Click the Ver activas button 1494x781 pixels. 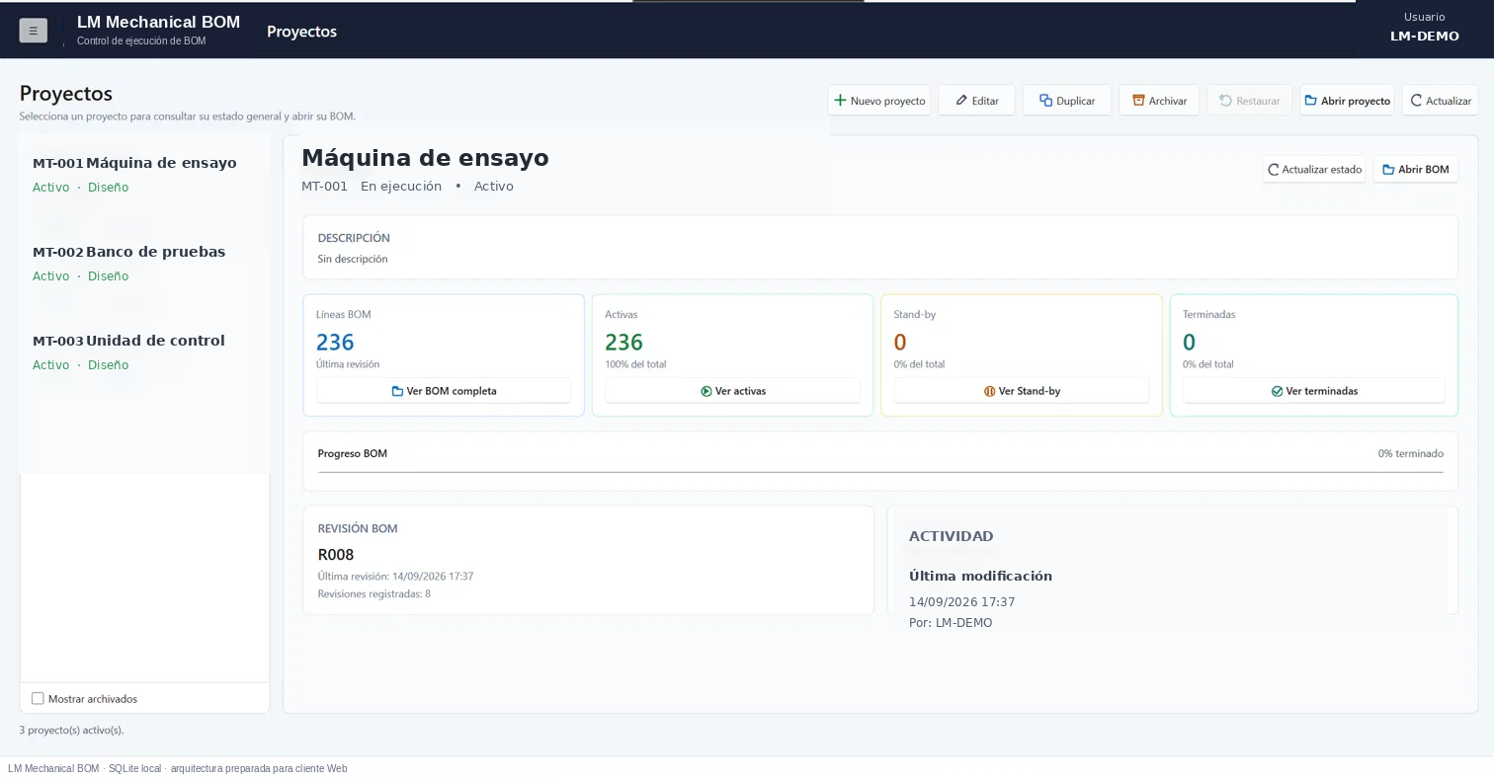coord(732,391)
